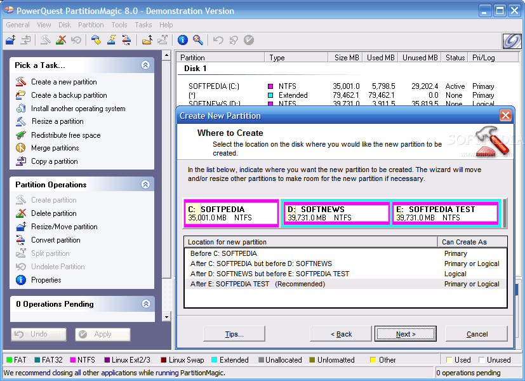Click the Unused MB column header

(x=420, y=58)
